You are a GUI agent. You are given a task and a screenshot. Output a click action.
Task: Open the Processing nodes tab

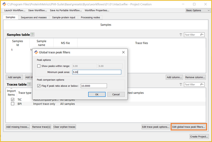click(x=91, y=17)
